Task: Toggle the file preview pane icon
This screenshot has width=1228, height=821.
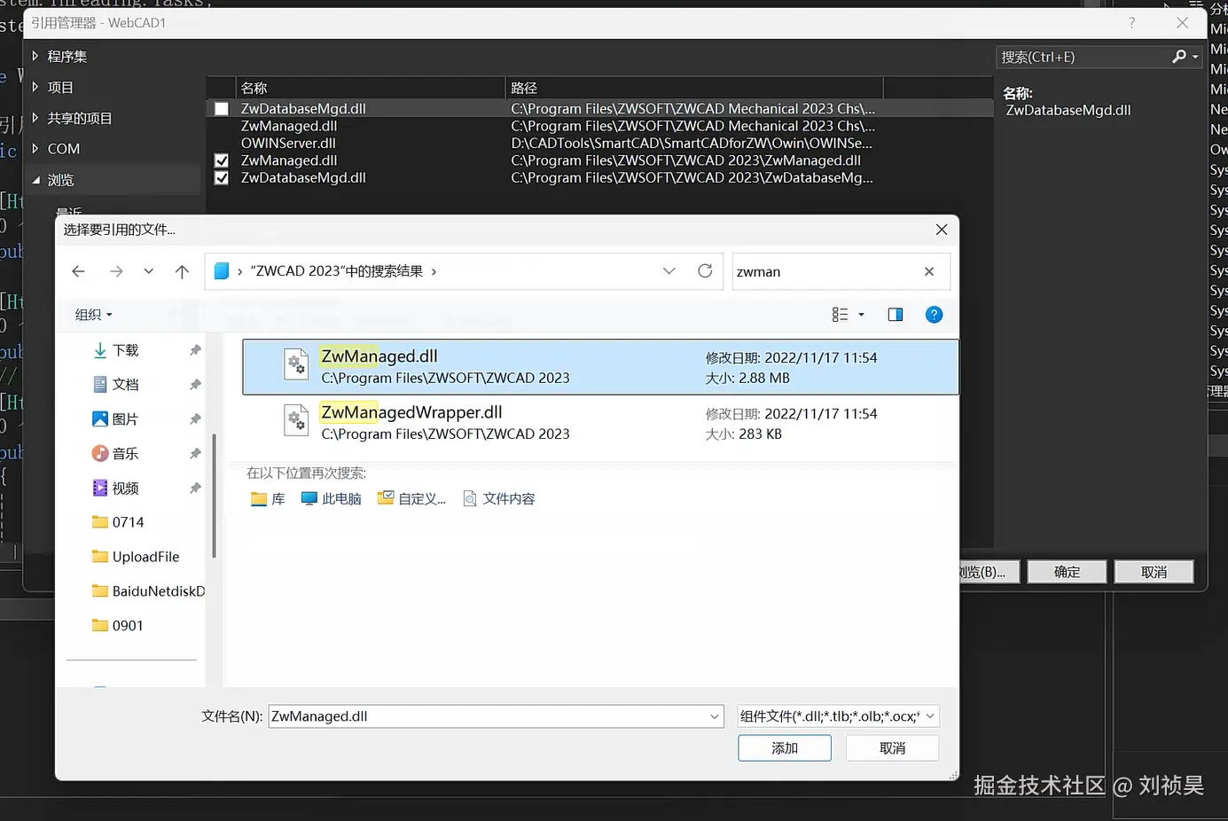Action: 896,315
